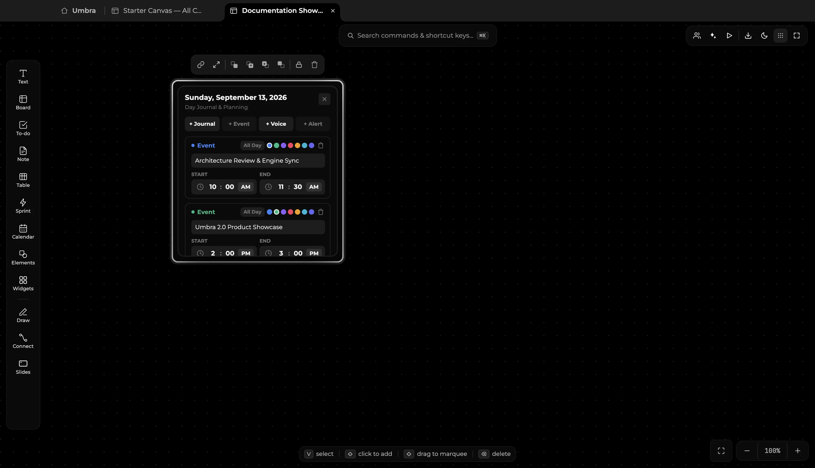The width and height of the screenshot is (815, 468).
Task: Zoom in with the plus button
Action: [798, 451]
